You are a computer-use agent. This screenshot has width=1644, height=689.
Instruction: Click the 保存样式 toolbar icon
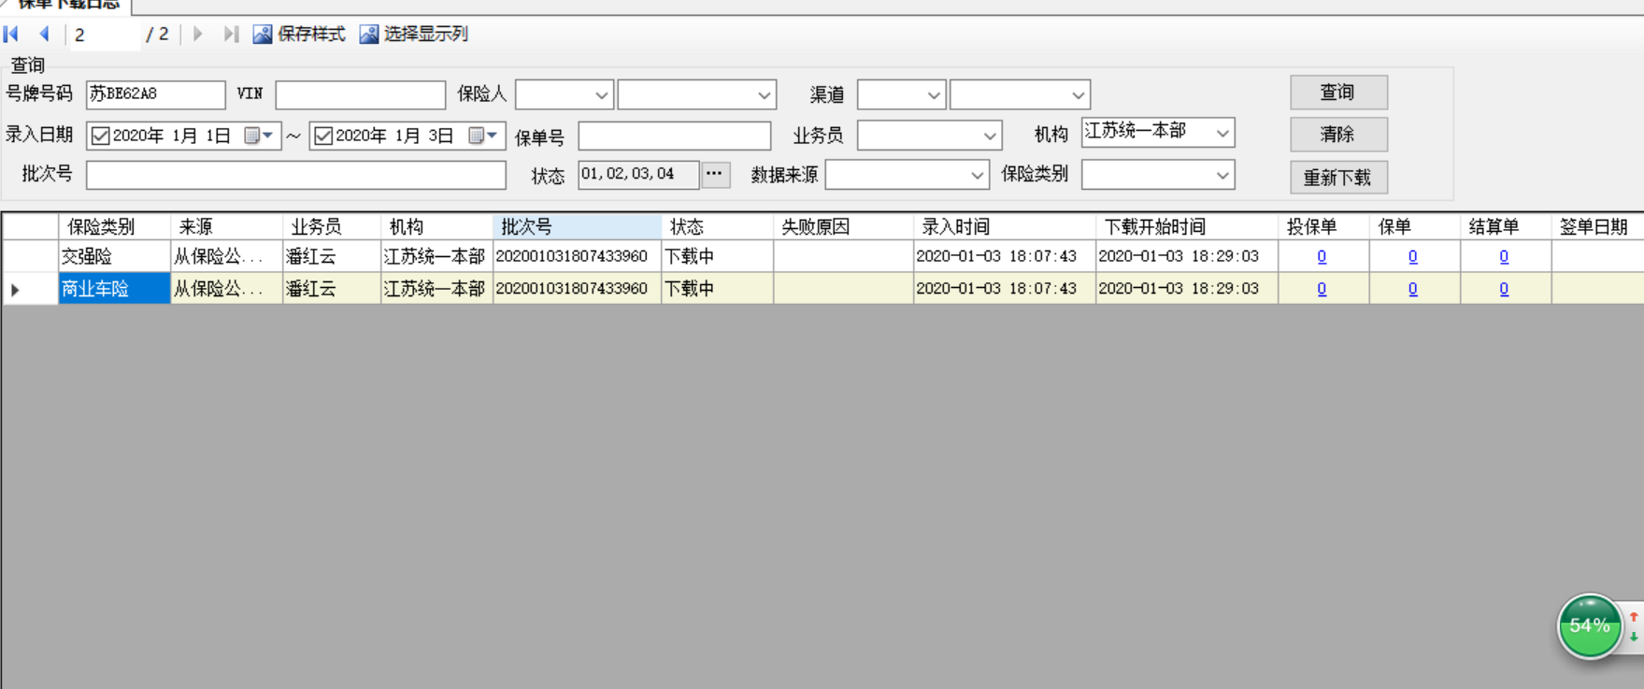tap(263, 35)
